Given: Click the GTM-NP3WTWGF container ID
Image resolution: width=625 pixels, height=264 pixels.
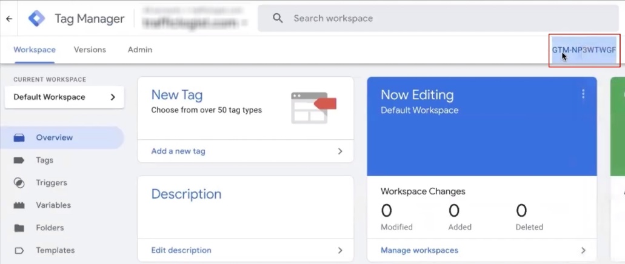Looking at the screenshot, I should (584, 50).
